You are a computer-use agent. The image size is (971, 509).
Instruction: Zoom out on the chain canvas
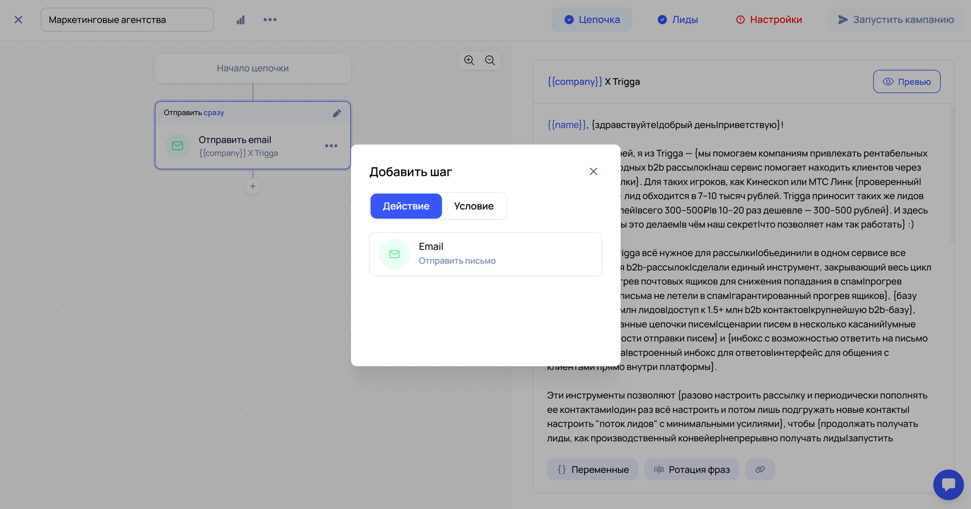coord(490,60)
